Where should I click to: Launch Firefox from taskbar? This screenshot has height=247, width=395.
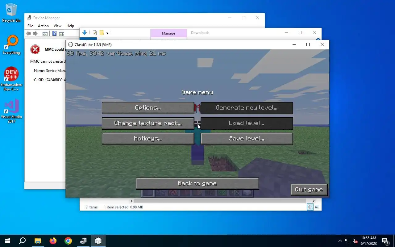(53, 241)
